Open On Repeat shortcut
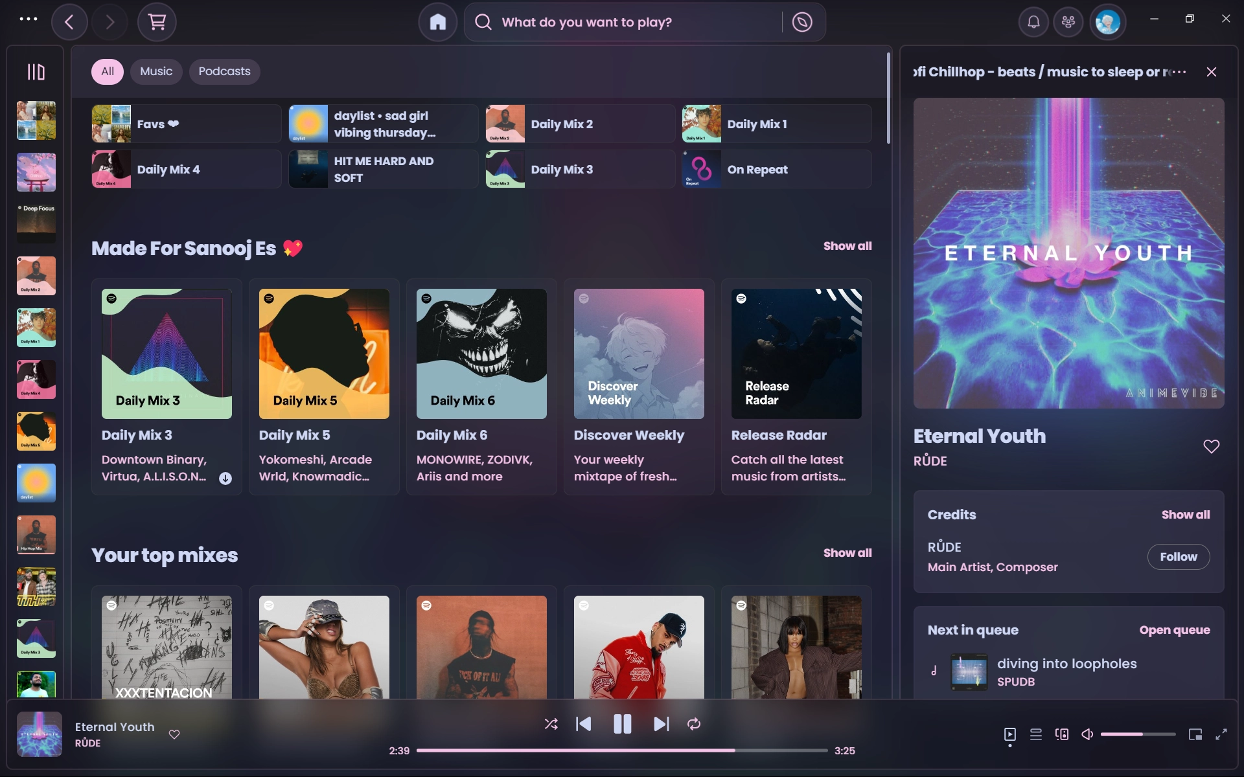1244x777 pixels. tap(777, 169)
